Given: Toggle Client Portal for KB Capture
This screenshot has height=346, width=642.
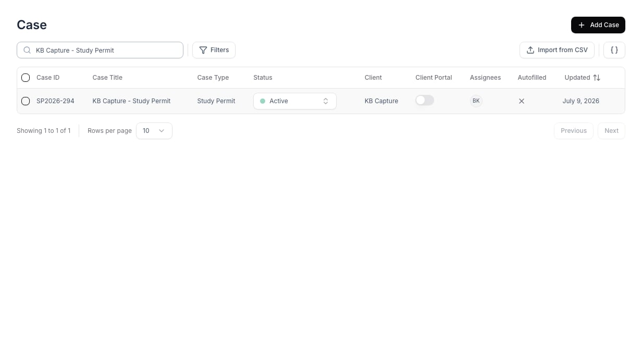Looking at the screenshot, I should tap(425, 100).
